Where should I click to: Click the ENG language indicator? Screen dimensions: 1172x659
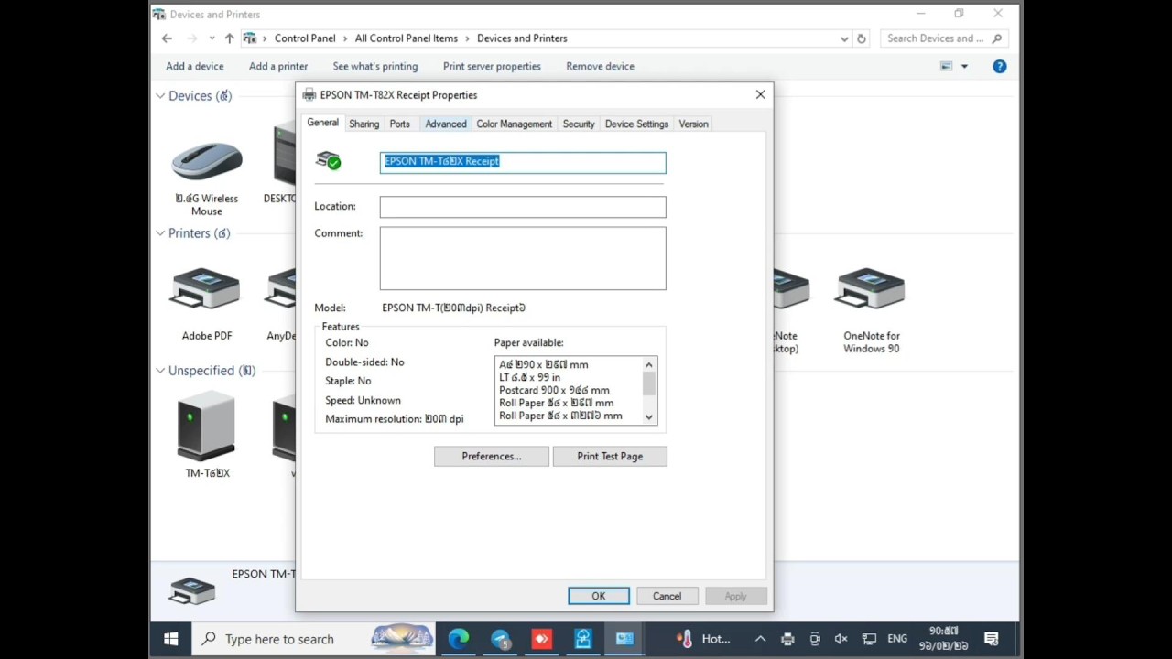coord(897,639)
